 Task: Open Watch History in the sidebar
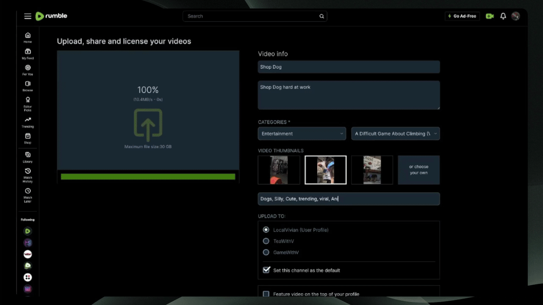click(28, 175)
